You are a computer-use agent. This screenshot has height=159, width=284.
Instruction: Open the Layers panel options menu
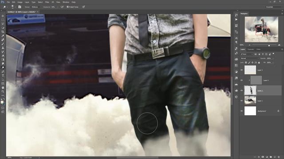282,49
